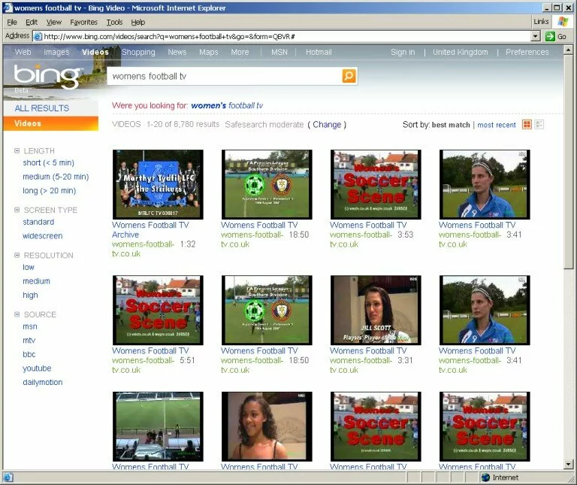Image resolution: width=577 pixels, height=485 pixels.
Task: Click the Bing logo
Action: click(47, 77)
